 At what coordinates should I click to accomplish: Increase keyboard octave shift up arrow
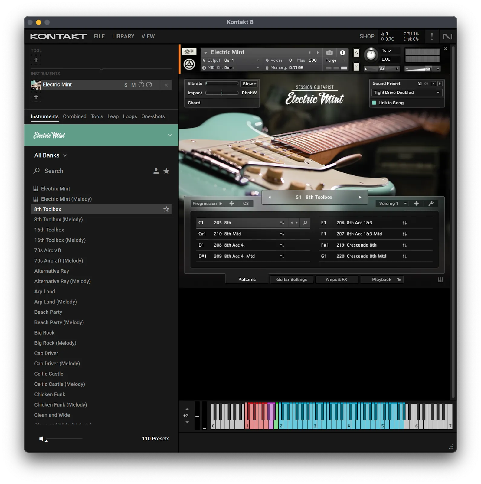[187, 409]
